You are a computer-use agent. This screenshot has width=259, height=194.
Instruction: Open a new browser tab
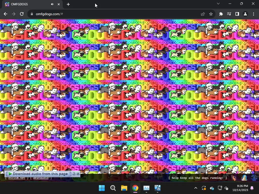(68, 4)
